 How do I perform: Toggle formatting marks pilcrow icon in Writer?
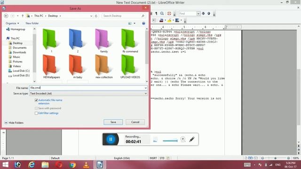tap(156, 14)
